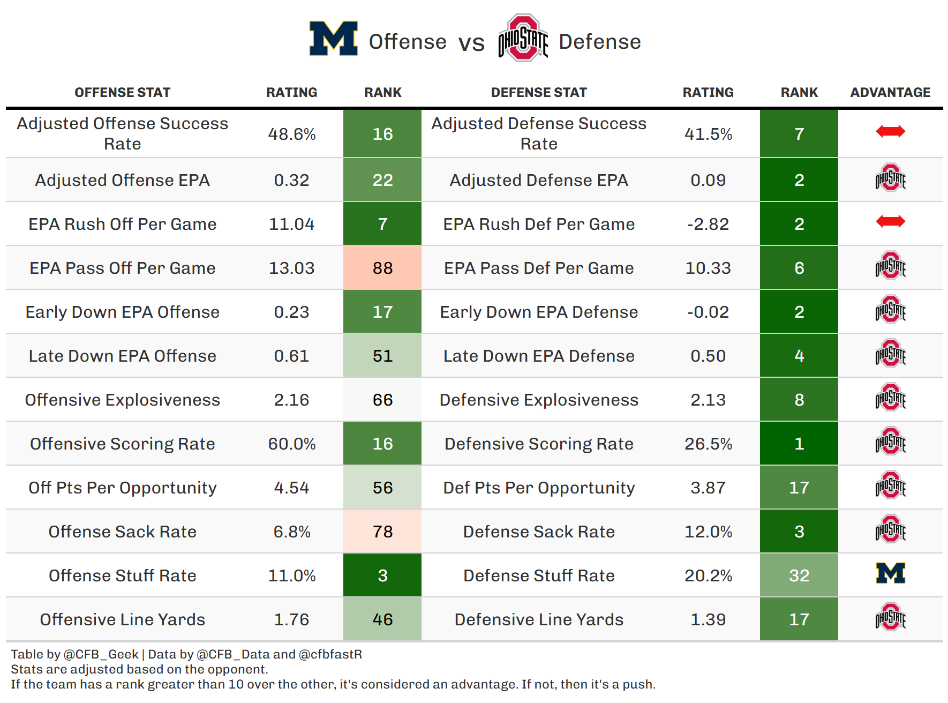Viewport: 948px width, 703px height.
Task: Click the red push arrow for Success Rate
Action: 890,131
